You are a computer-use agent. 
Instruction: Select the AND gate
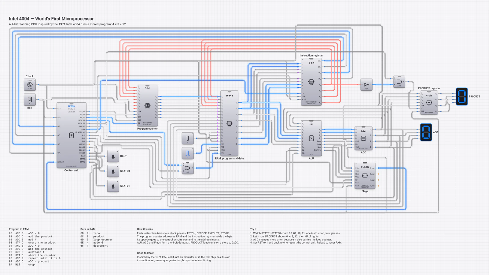click(399, 82)
